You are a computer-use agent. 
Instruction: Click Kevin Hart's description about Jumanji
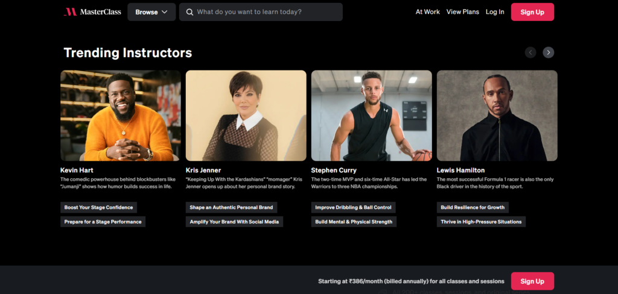pyautogui.click(x=118, y=183)
